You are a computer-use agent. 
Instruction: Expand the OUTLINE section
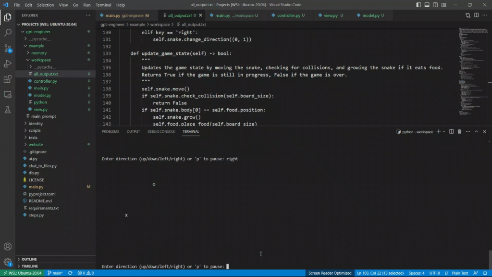tap(29, 259)
